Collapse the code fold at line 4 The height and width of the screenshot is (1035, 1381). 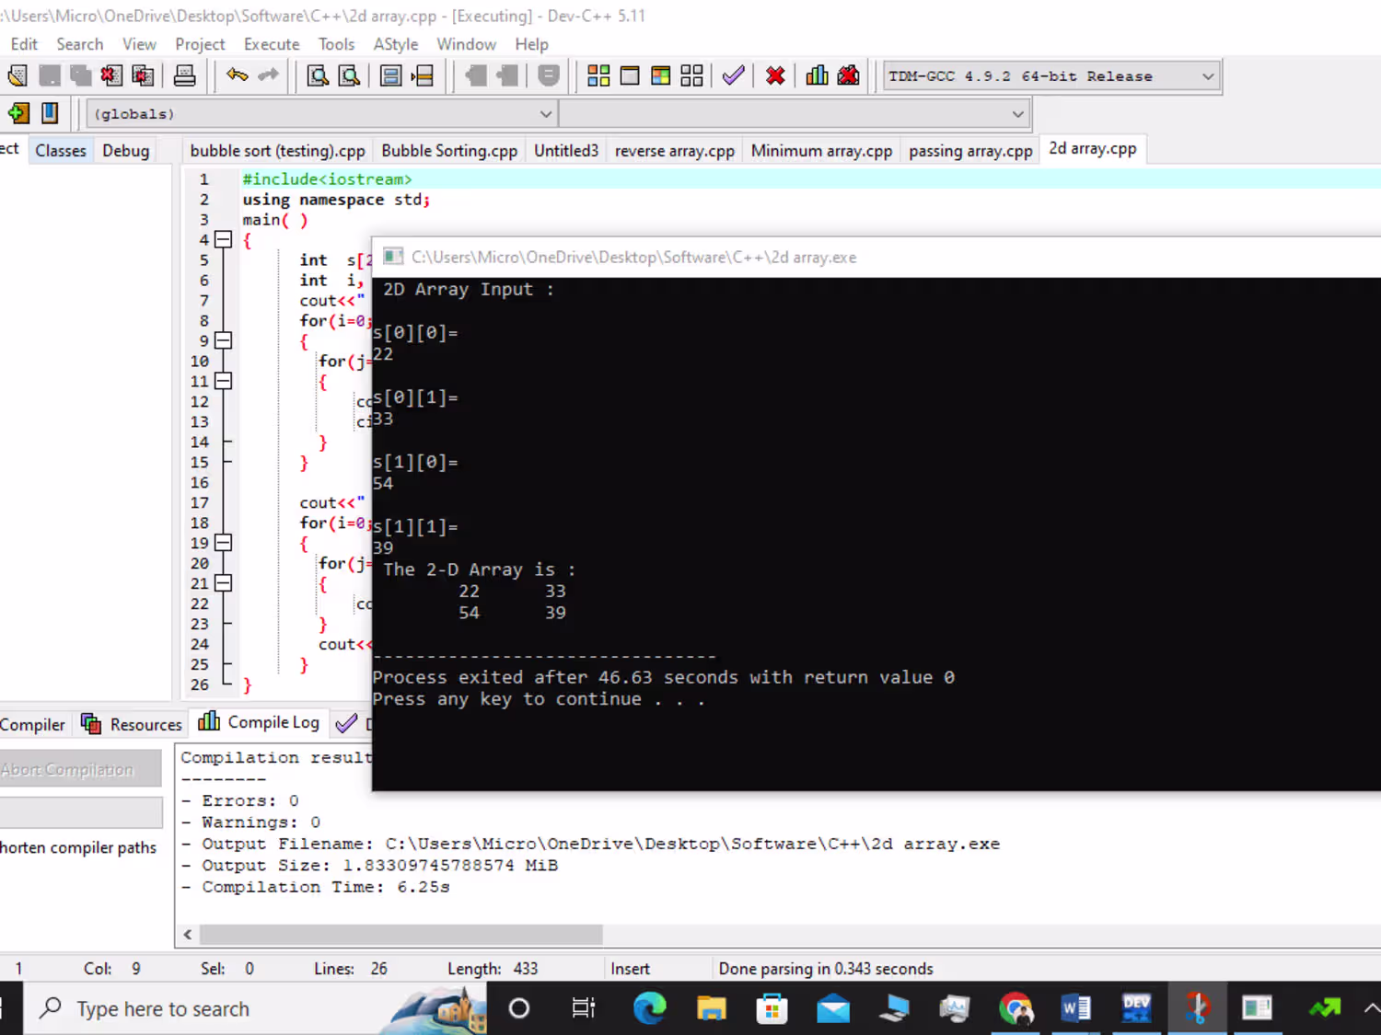point(223,240)
